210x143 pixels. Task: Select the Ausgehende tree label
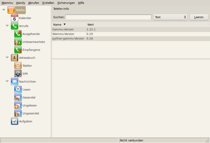(31, 34)
